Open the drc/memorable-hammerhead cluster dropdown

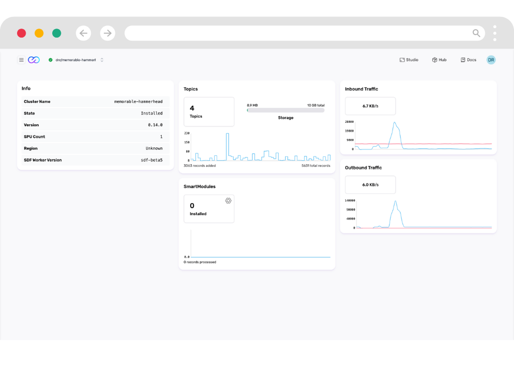pyautogui.click(x=75, y=60)
